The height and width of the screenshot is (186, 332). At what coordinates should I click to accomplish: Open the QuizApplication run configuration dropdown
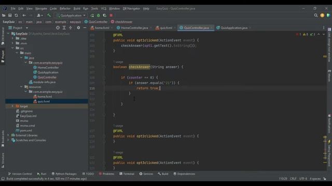coord(71,16)
